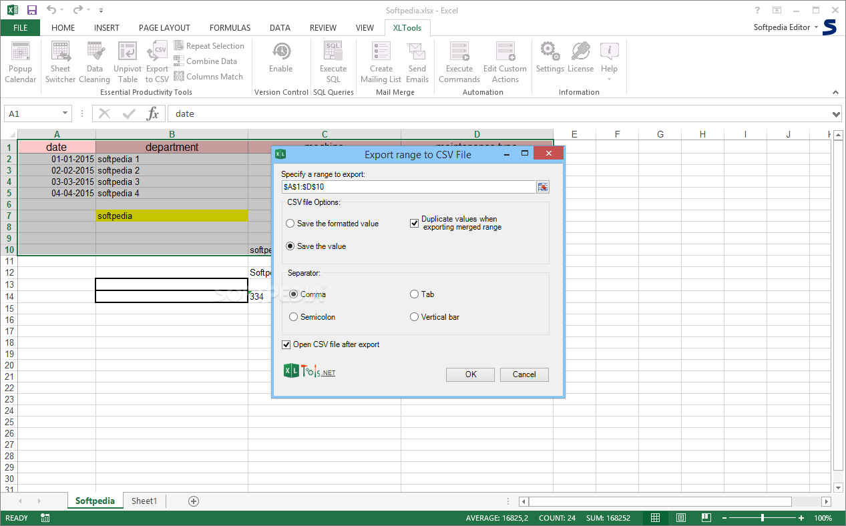Switch to the PAGE LAYOUT tab
Viewport: 846px width, 526px height.
click(x=164, y=28)
